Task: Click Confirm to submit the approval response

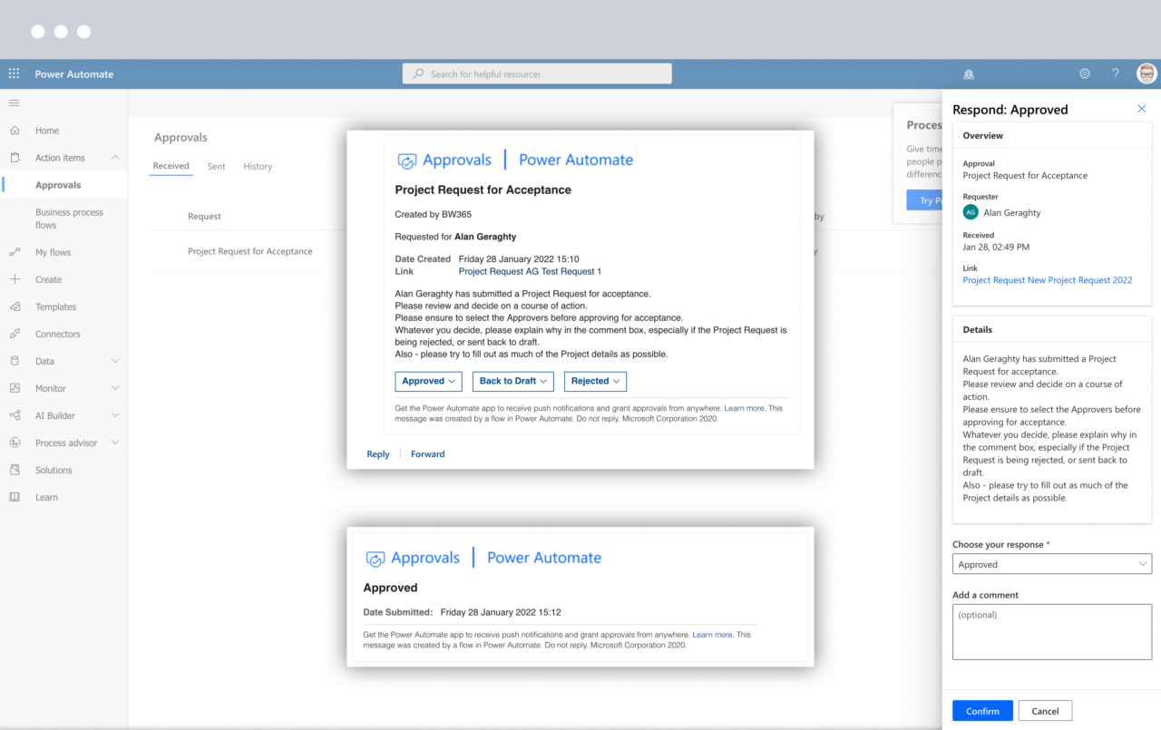Action: pos(981,711)
